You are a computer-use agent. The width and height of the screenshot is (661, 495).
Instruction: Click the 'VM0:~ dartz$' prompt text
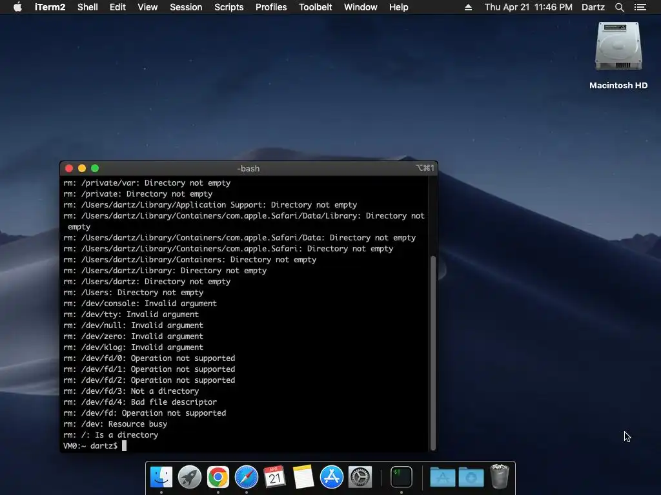click(90, 446)
